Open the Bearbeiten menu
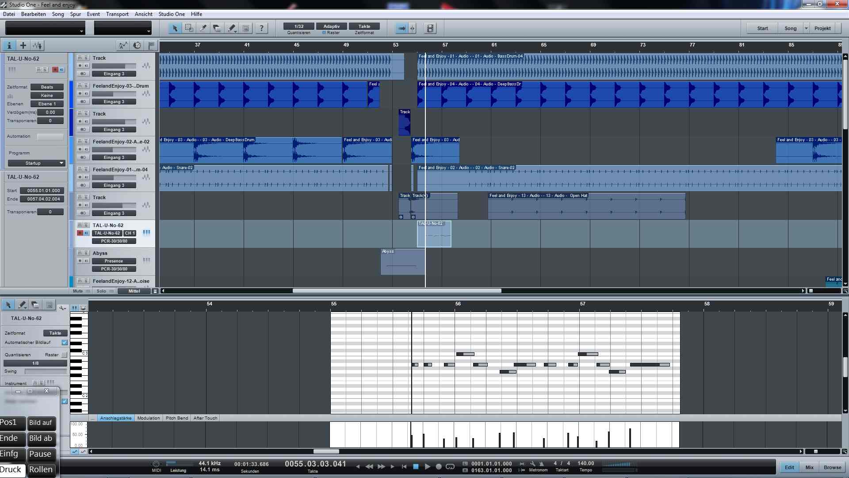 point(34,14)
